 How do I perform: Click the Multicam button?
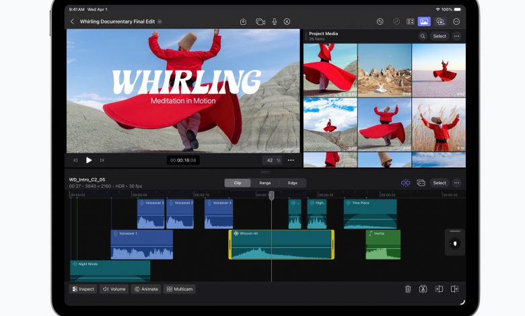180,289
